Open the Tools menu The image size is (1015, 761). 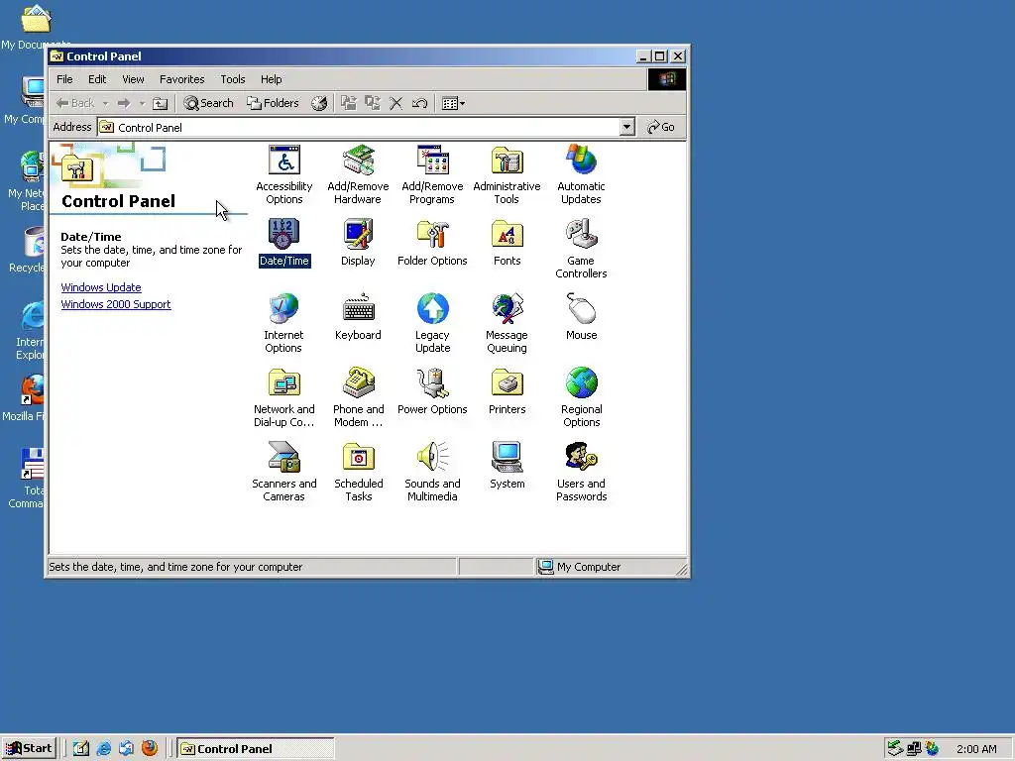click(x=232, y=79)
